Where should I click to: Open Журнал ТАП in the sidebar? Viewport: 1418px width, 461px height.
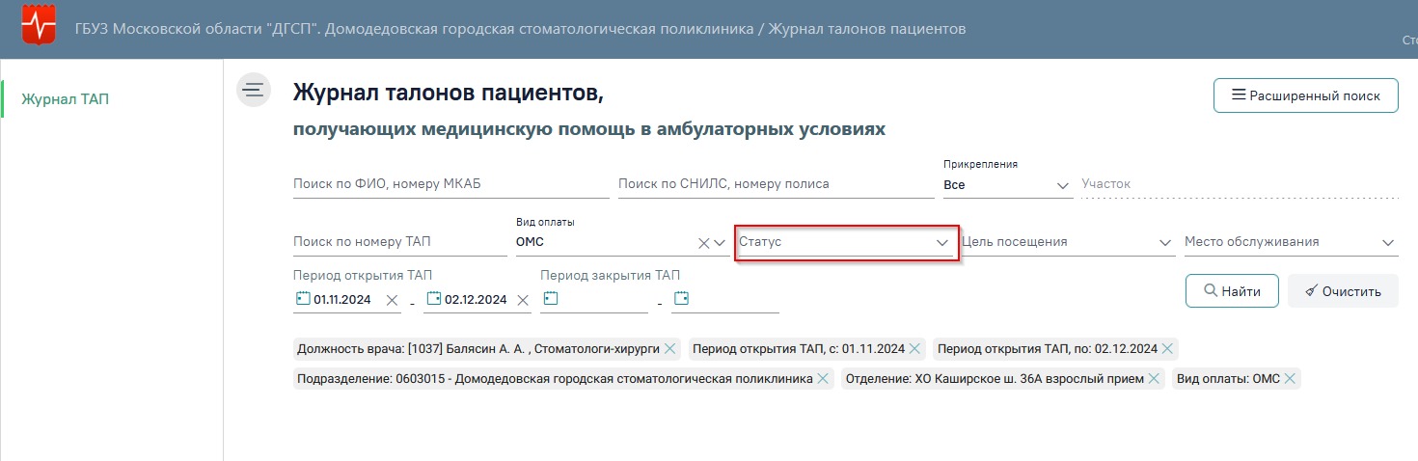[65, 99]
